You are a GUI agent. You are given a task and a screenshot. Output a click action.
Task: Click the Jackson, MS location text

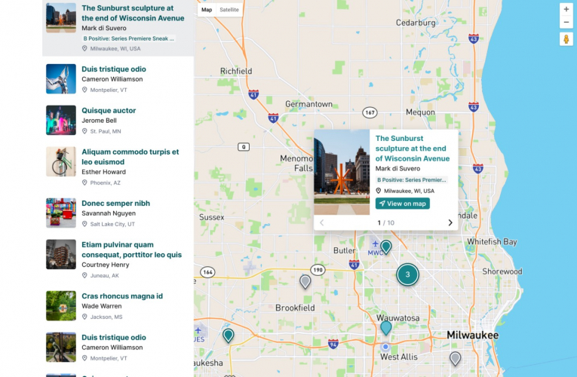[x=106, y=317]
